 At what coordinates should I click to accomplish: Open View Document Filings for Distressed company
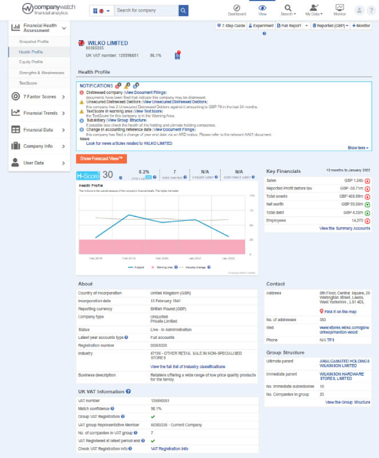pos(145,93)
